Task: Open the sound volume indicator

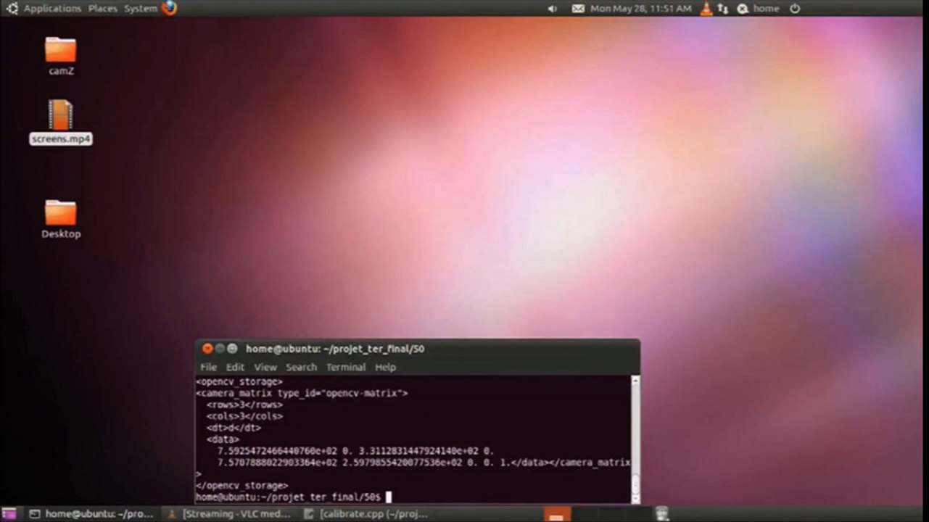Action: (553, 9)
